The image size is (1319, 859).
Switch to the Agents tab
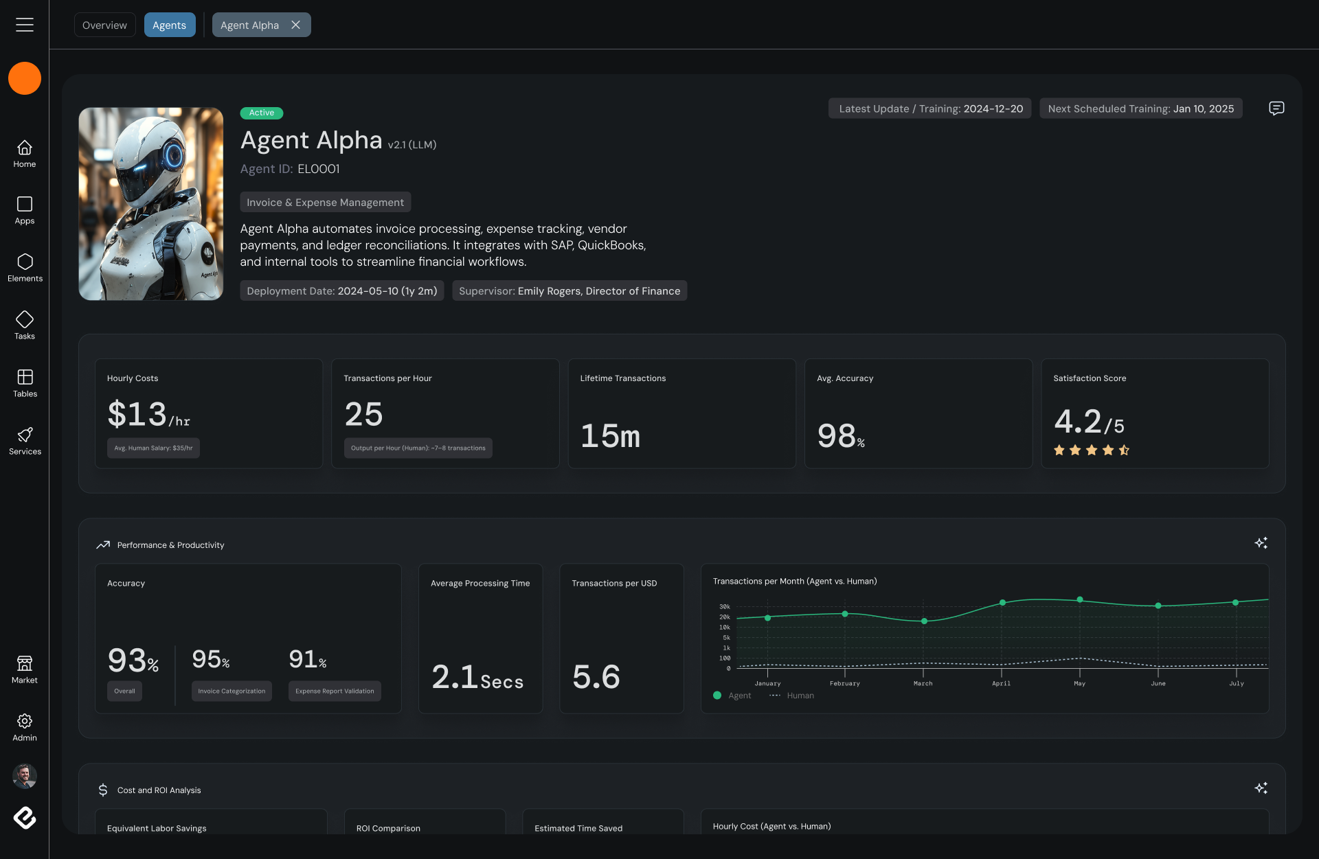click(170, 25)
